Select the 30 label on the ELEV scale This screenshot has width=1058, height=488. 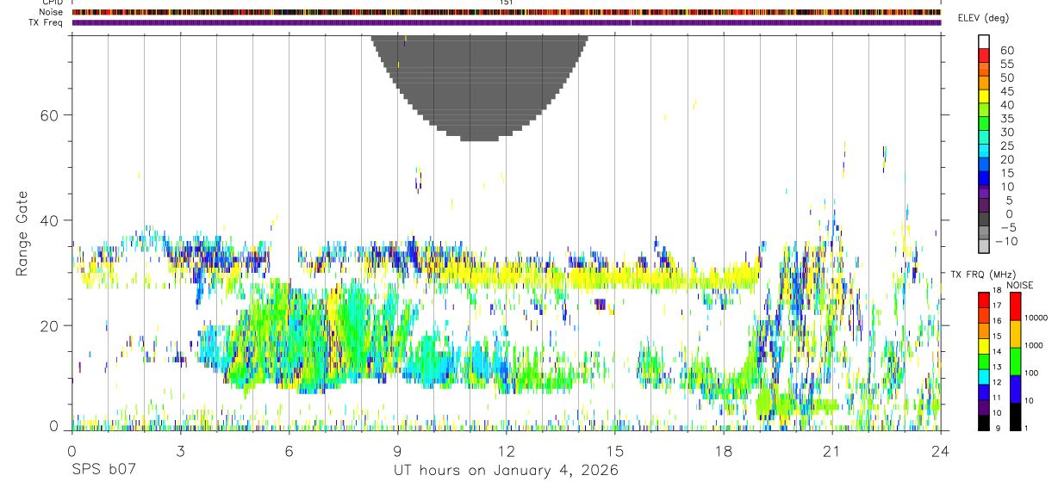[1006, 133]
